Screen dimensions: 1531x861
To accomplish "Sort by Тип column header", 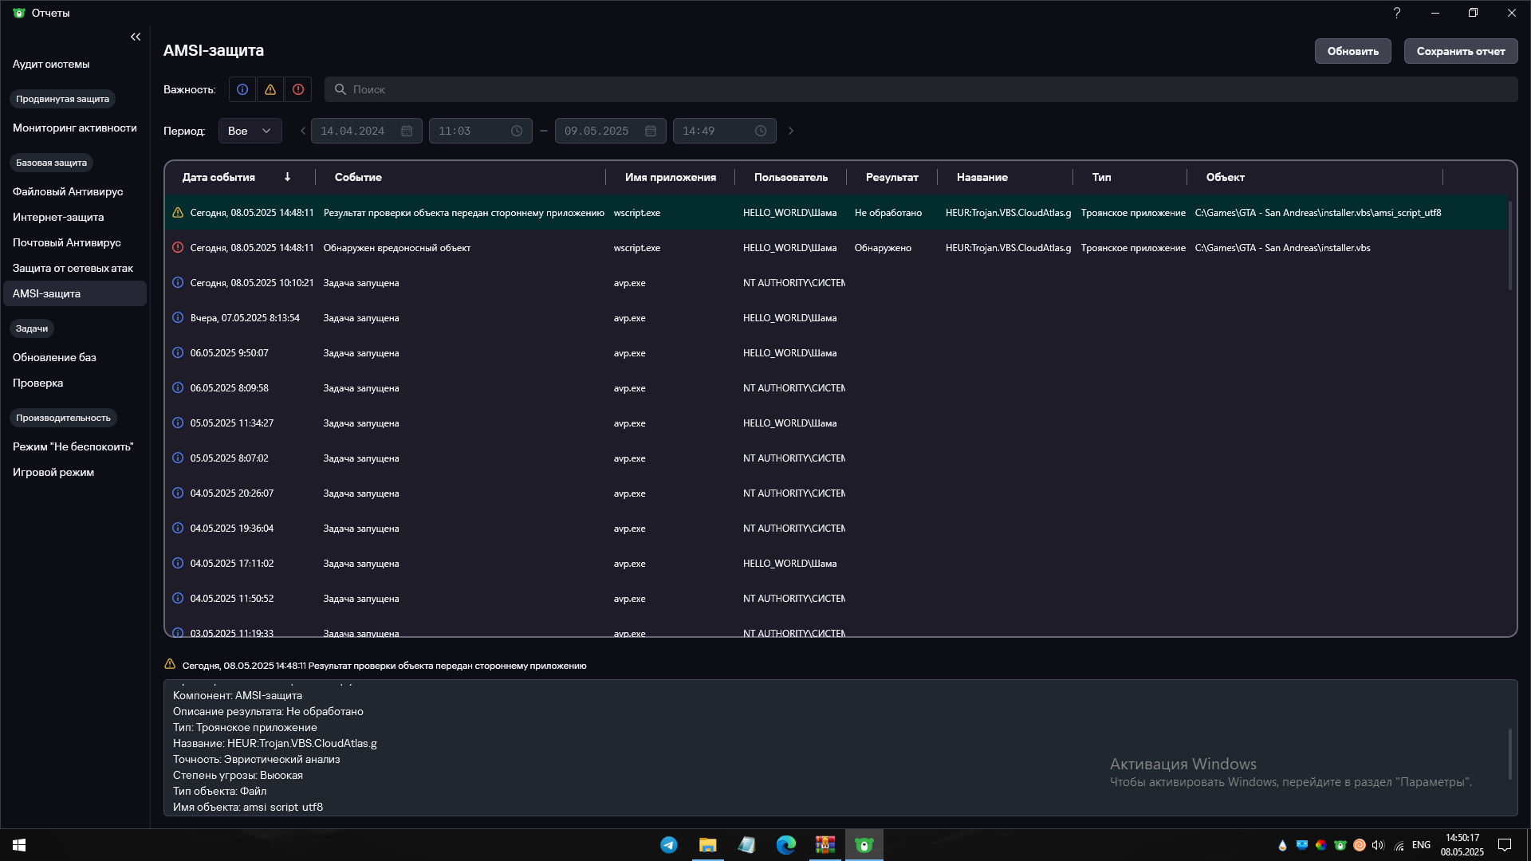I will (x=1102, y=177).
